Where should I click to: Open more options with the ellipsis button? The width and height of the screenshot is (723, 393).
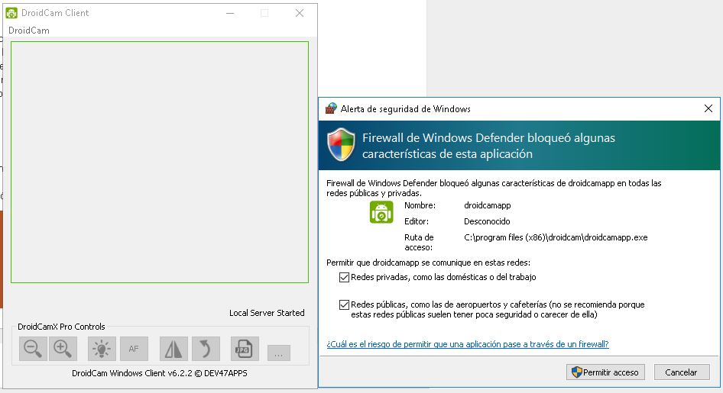pyautogui.click(x=278, y=353)
